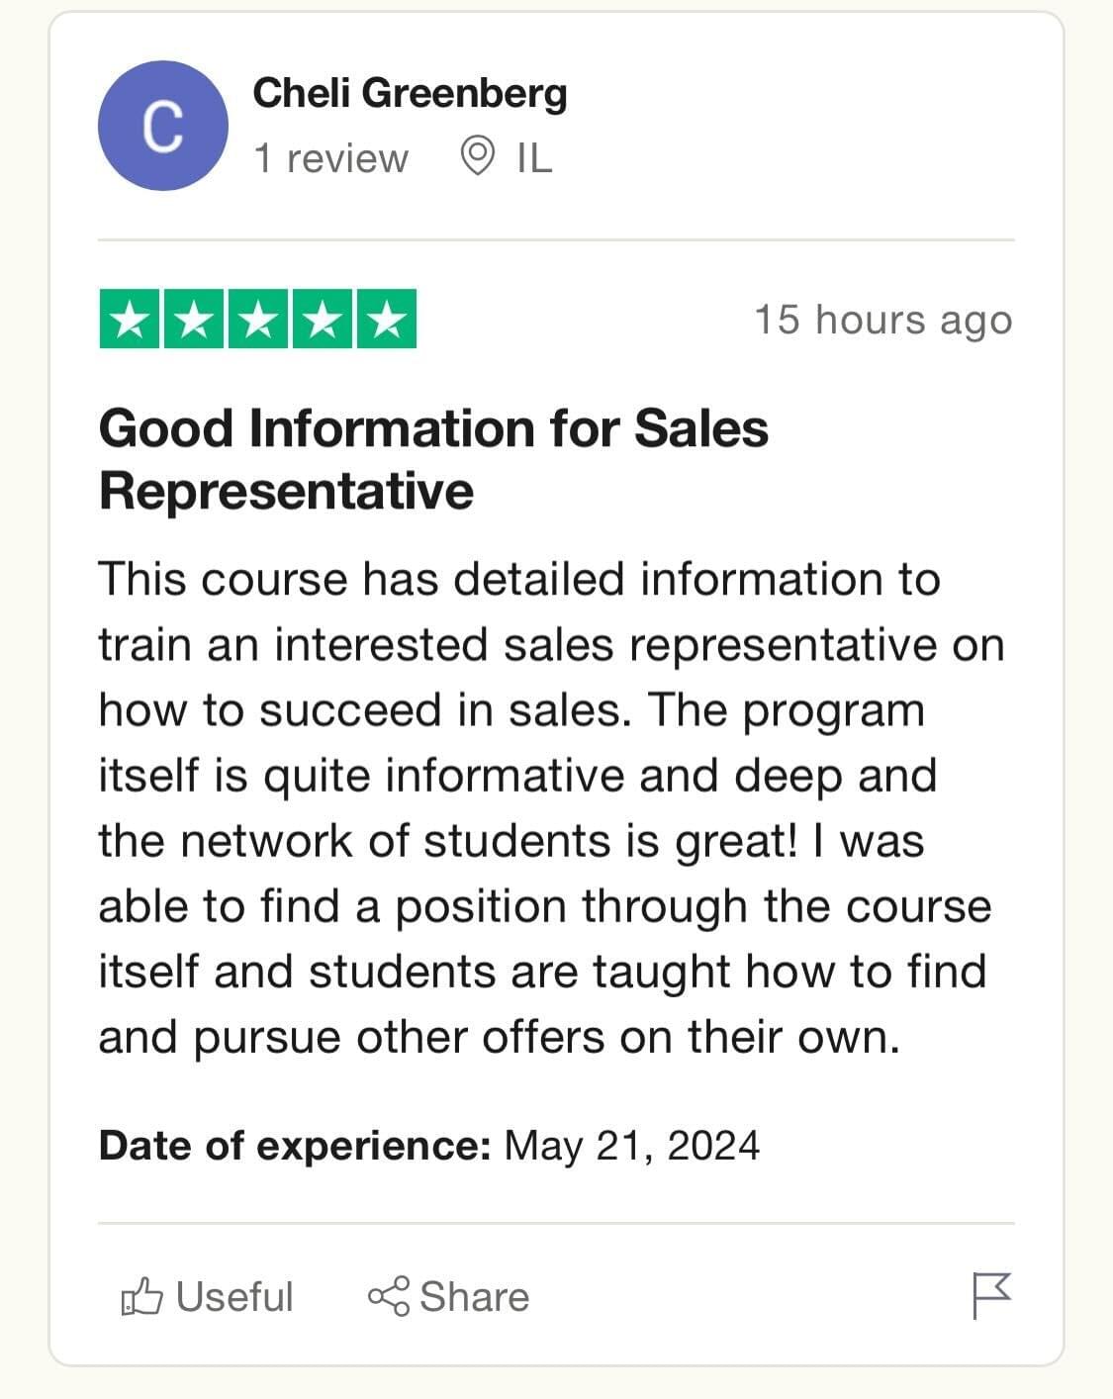Flag this review with the flag icon
This screenshot has width=1113, height=1399.
(990, 1294)
